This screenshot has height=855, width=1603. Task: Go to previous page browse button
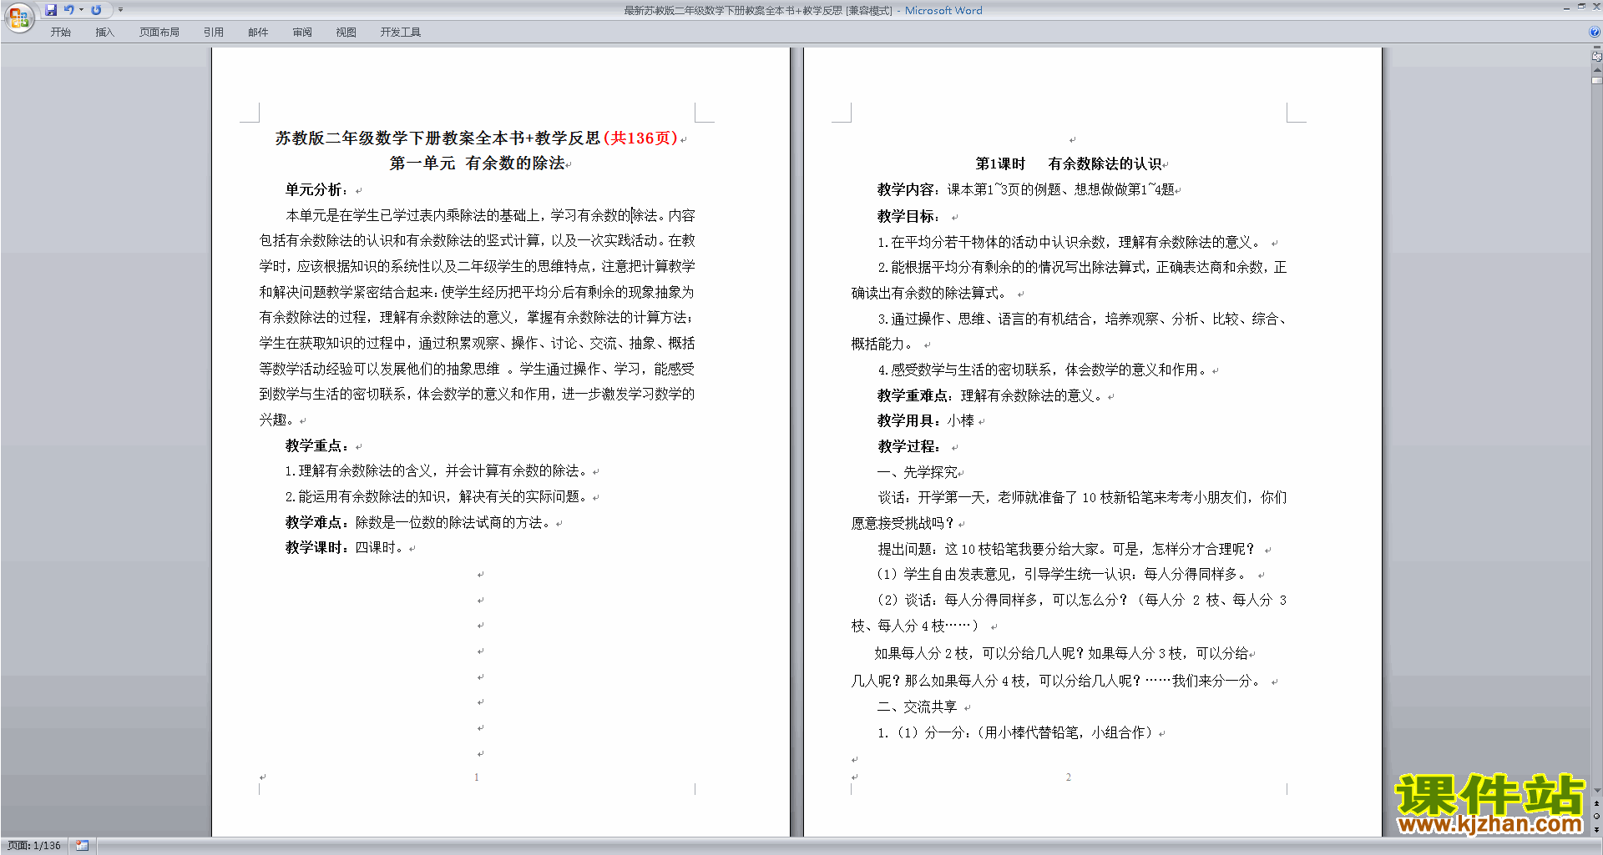click(1596, 803)
